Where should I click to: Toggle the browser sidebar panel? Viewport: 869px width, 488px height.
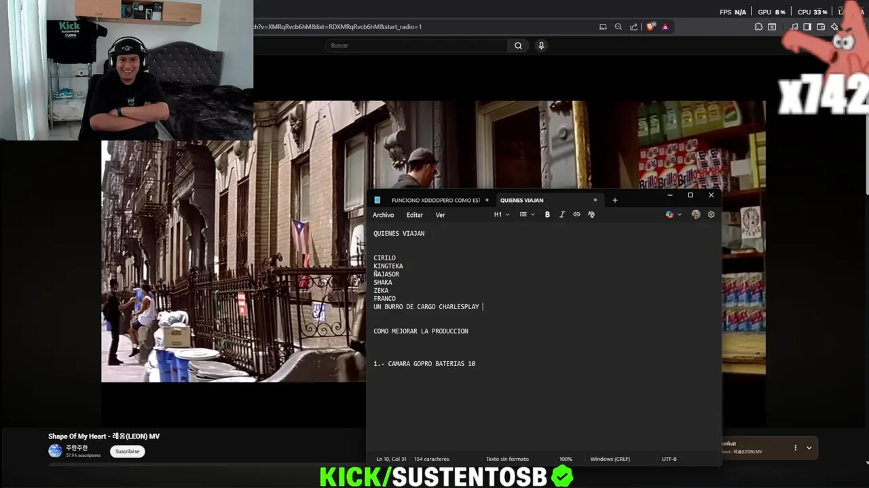pos(807,27)
